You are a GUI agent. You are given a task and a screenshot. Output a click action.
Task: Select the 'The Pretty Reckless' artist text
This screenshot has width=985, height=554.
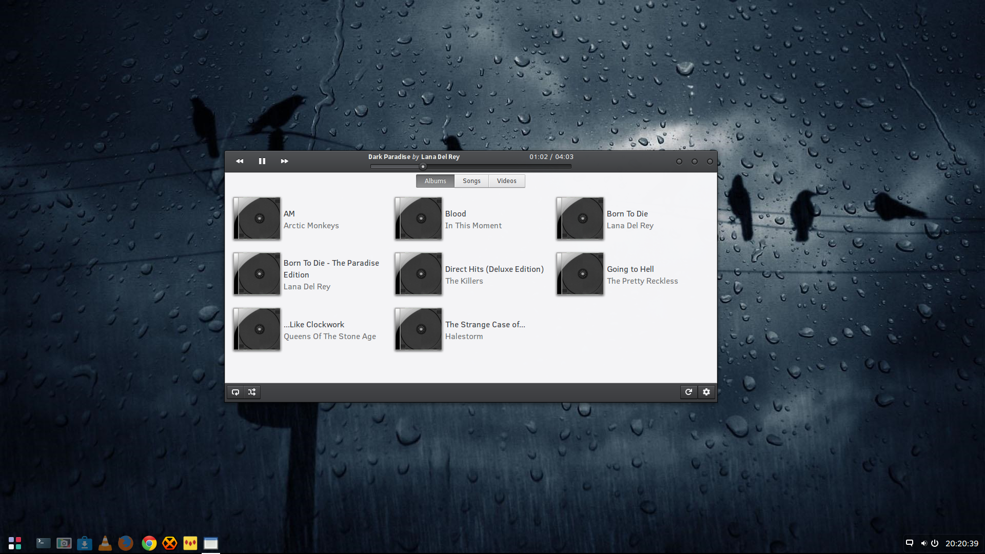(x=642, y=281)
